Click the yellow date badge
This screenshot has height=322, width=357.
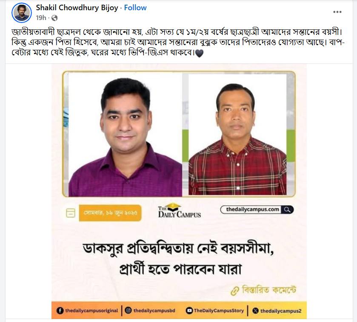click(110, 213)
